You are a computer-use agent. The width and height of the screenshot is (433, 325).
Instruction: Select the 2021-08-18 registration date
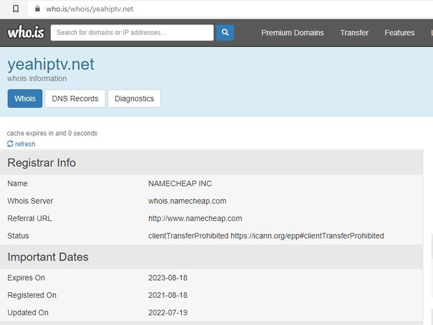click(x=168, y=295)
